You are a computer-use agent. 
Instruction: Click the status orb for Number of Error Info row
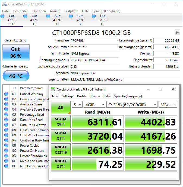(6, 166)
